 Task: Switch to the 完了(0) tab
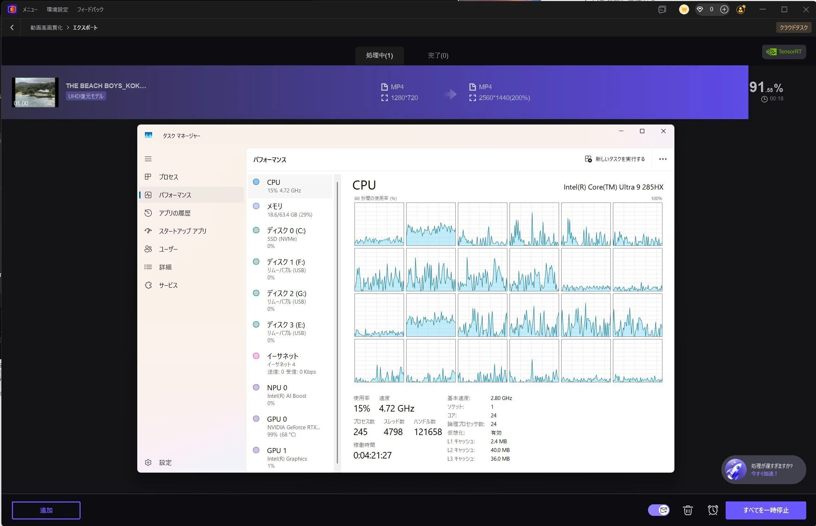tap(438, 56)
